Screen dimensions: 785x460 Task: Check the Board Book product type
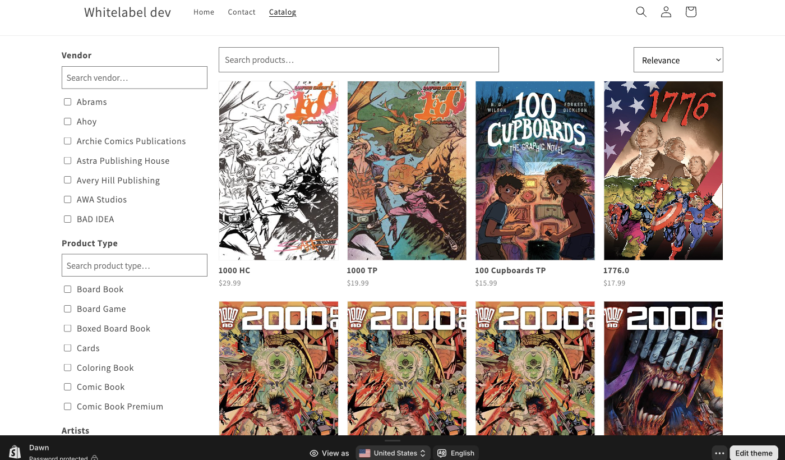tap(67, 289)
